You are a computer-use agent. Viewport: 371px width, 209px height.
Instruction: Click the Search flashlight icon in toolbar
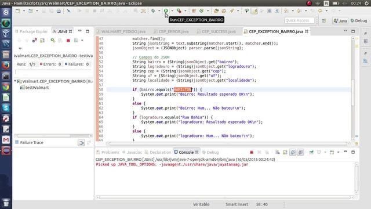pos(232,10)
